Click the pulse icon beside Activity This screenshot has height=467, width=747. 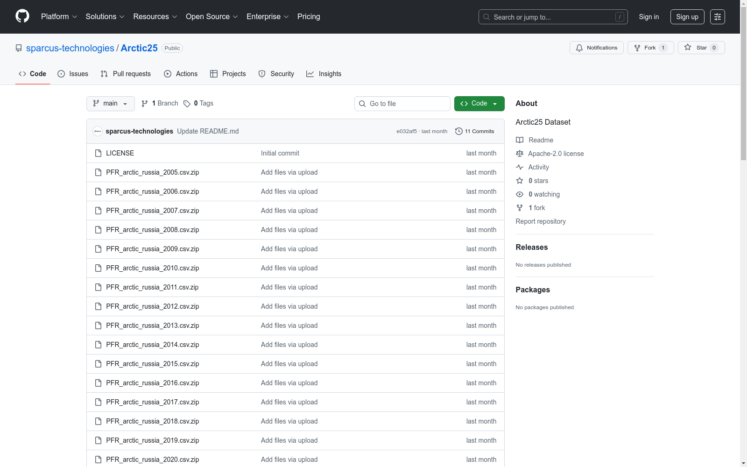tap(520, 167)
